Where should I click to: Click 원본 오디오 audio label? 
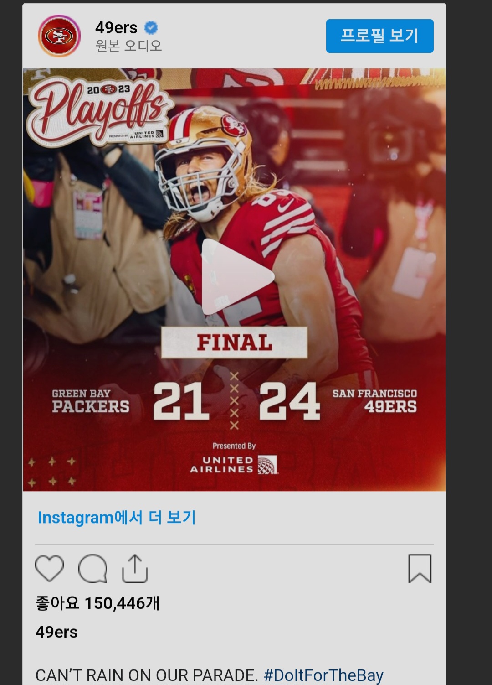(x=129, y=46)
